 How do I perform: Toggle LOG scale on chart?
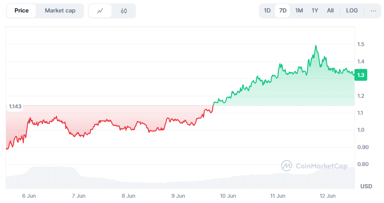tap(352, 11)
